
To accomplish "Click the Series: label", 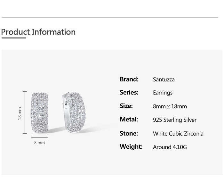I will 129,92.
